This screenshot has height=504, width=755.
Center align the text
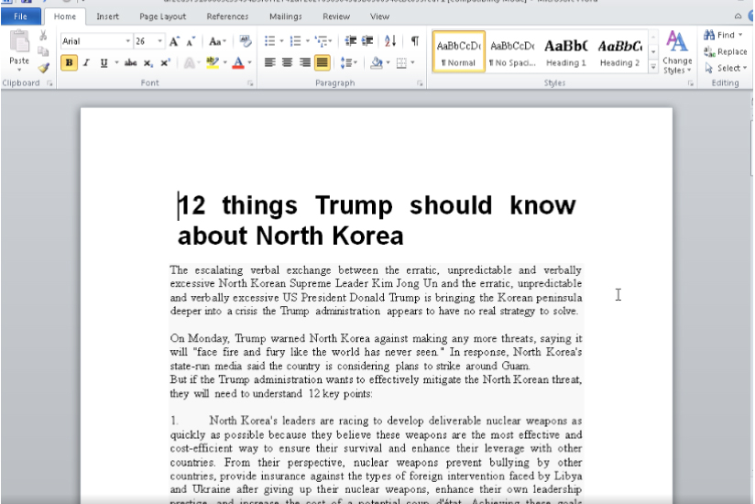(287, 62)
